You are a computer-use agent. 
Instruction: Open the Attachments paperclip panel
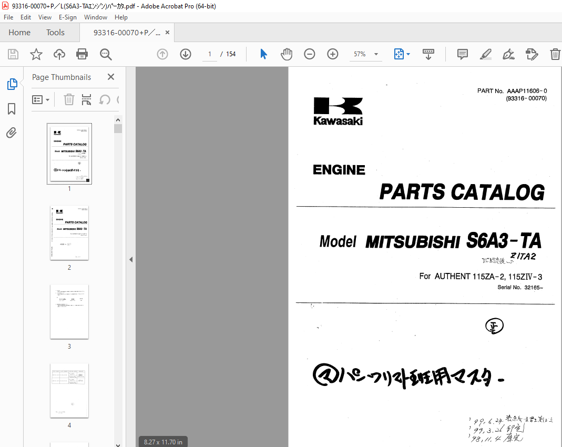12,133
